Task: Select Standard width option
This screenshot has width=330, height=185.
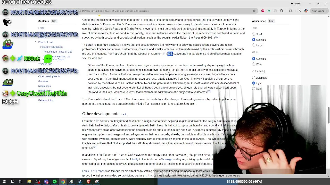Action: [254, 59]
